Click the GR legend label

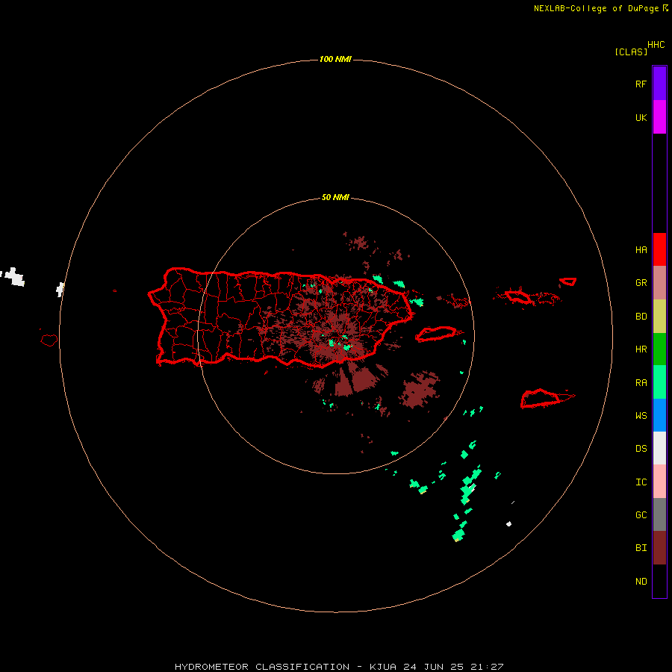[x=641, y=283]
